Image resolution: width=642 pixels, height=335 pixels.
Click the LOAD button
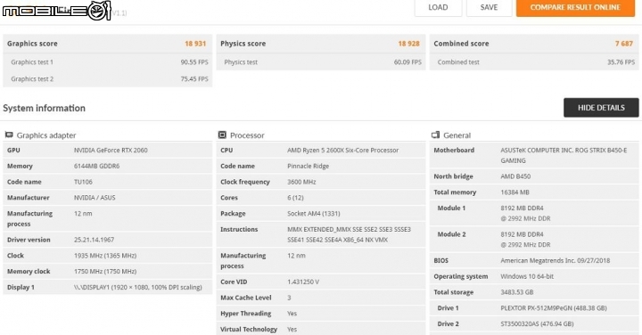click(x=438, y=7)
